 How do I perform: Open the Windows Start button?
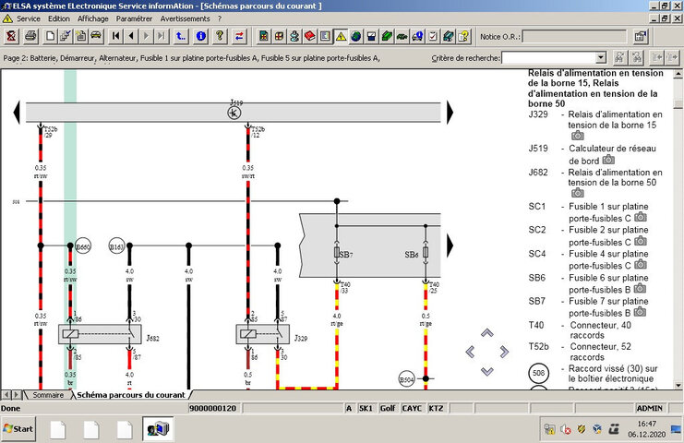click(x=18, y=428)
